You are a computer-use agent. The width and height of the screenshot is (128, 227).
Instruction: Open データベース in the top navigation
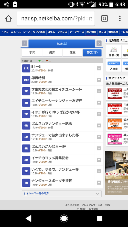pos(77,32)
